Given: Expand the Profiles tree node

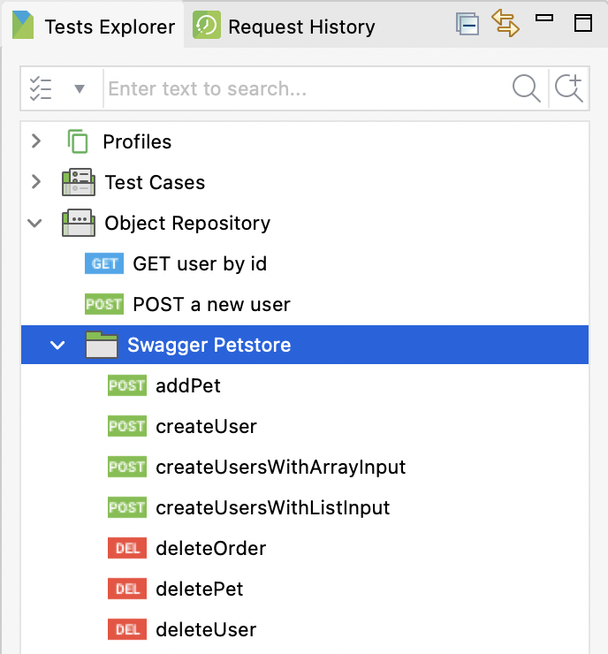Looking at the screenshot, I should [x=36, y=141].
